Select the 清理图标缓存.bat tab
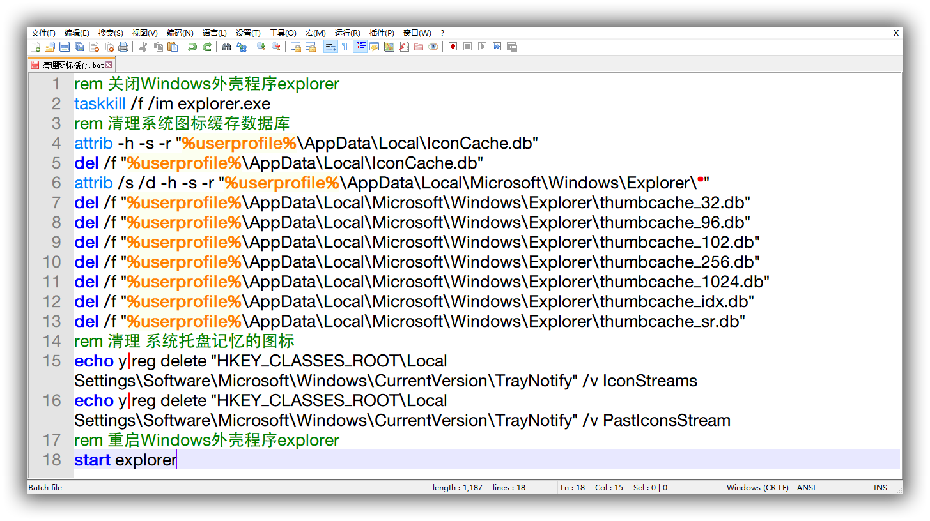This screenshot has height=521, width=930. [x=72, y=64]
